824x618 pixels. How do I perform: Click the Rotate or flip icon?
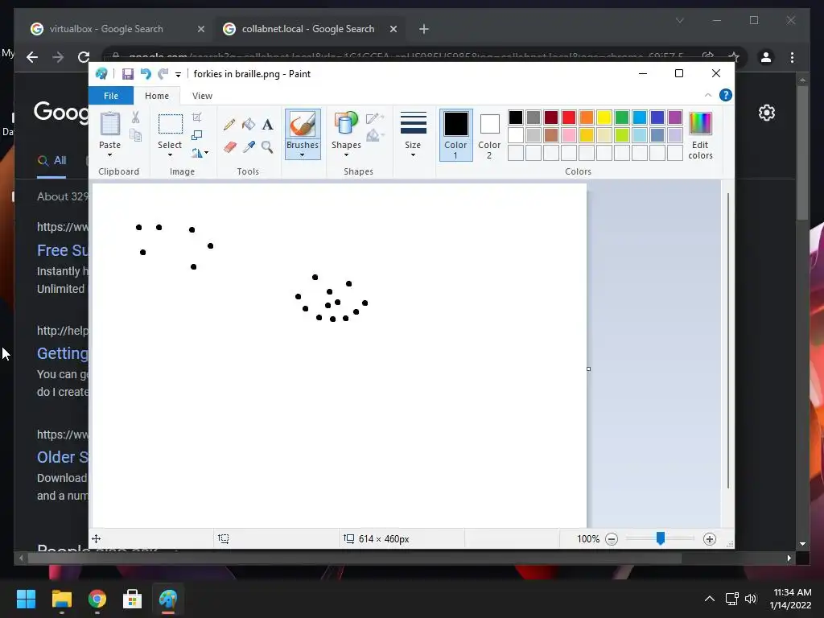(197, 153)
